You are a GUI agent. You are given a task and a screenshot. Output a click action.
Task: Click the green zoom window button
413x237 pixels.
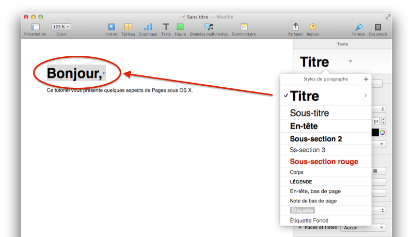[x=41, y=17]
